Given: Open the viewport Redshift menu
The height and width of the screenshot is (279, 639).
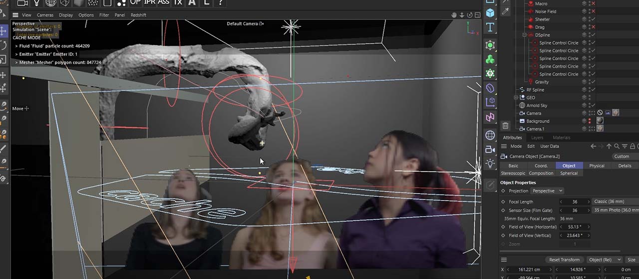Looking at the screenshot, I should point(138,15).
